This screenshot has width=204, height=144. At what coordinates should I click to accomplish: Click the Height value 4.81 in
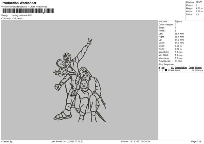199,8
